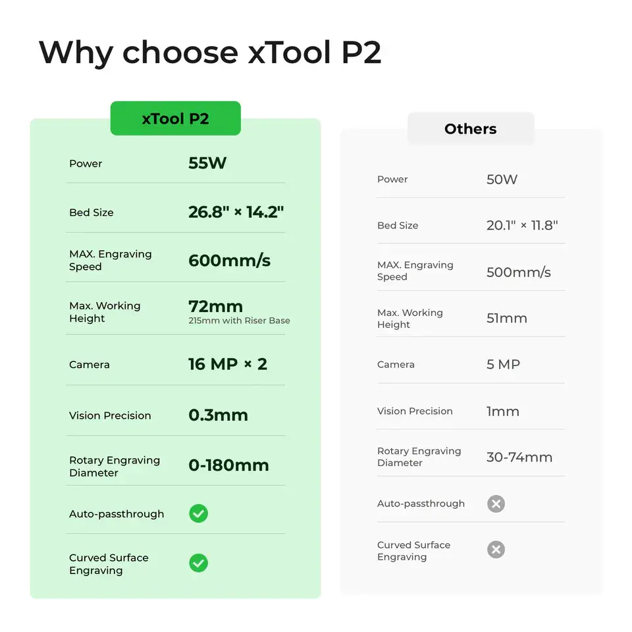
Task: Click the gray Auto-passthrough X icon
Action: [496, 504]
